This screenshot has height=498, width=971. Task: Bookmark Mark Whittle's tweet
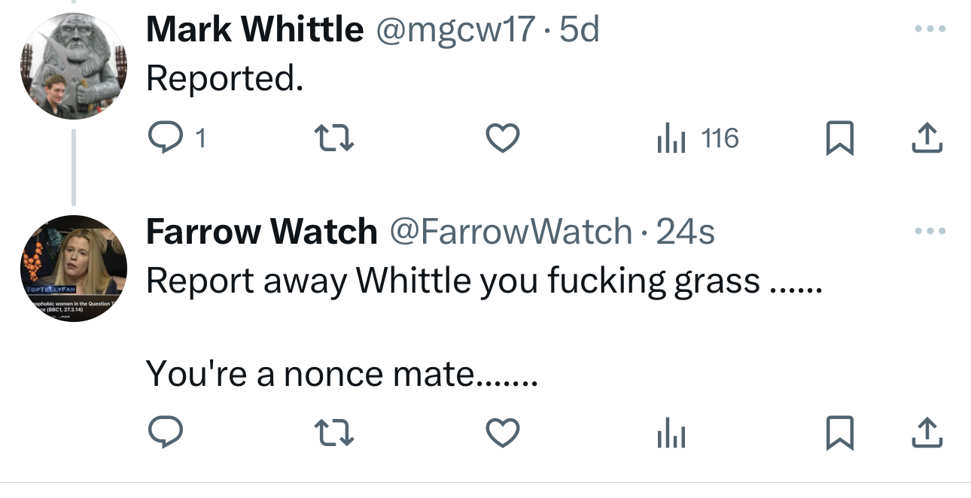[x=838, y=139]
